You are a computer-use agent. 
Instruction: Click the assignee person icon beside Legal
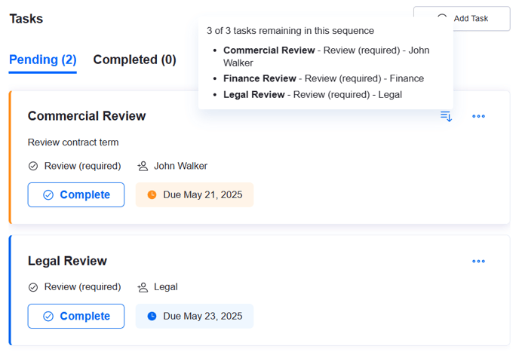tap(143, 287)
